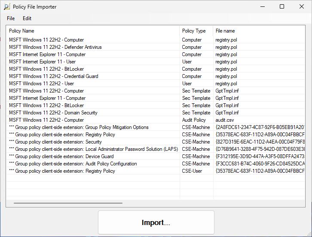Open the File menu
This screenshot has width=312, height=237.
click(x=11, y=18)
